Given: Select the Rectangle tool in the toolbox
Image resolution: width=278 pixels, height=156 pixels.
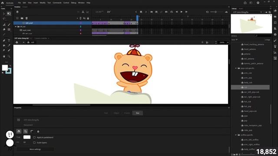Looking at the screenshot, I should pos(9,29).
